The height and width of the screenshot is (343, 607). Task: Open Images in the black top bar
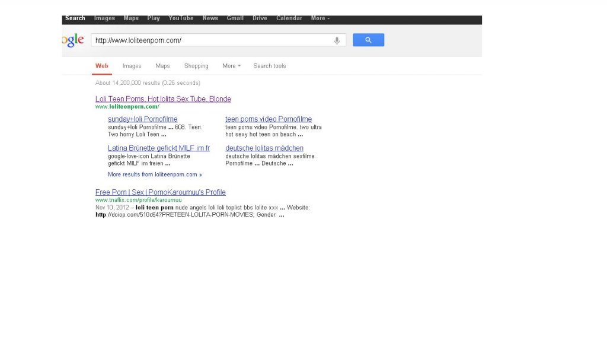coord(104,18)
